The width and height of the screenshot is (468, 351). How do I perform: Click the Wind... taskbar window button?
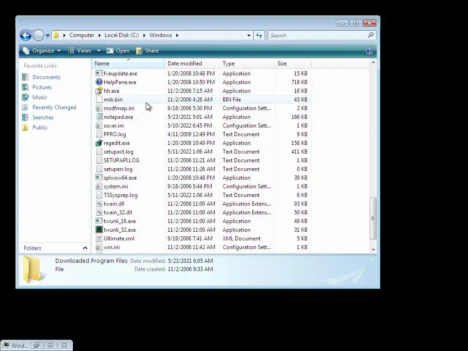click(x=16, y=346)
